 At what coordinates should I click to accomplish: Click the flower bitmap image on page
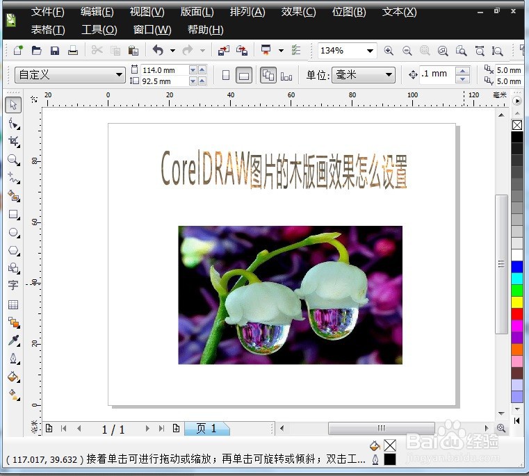[290, 295]
